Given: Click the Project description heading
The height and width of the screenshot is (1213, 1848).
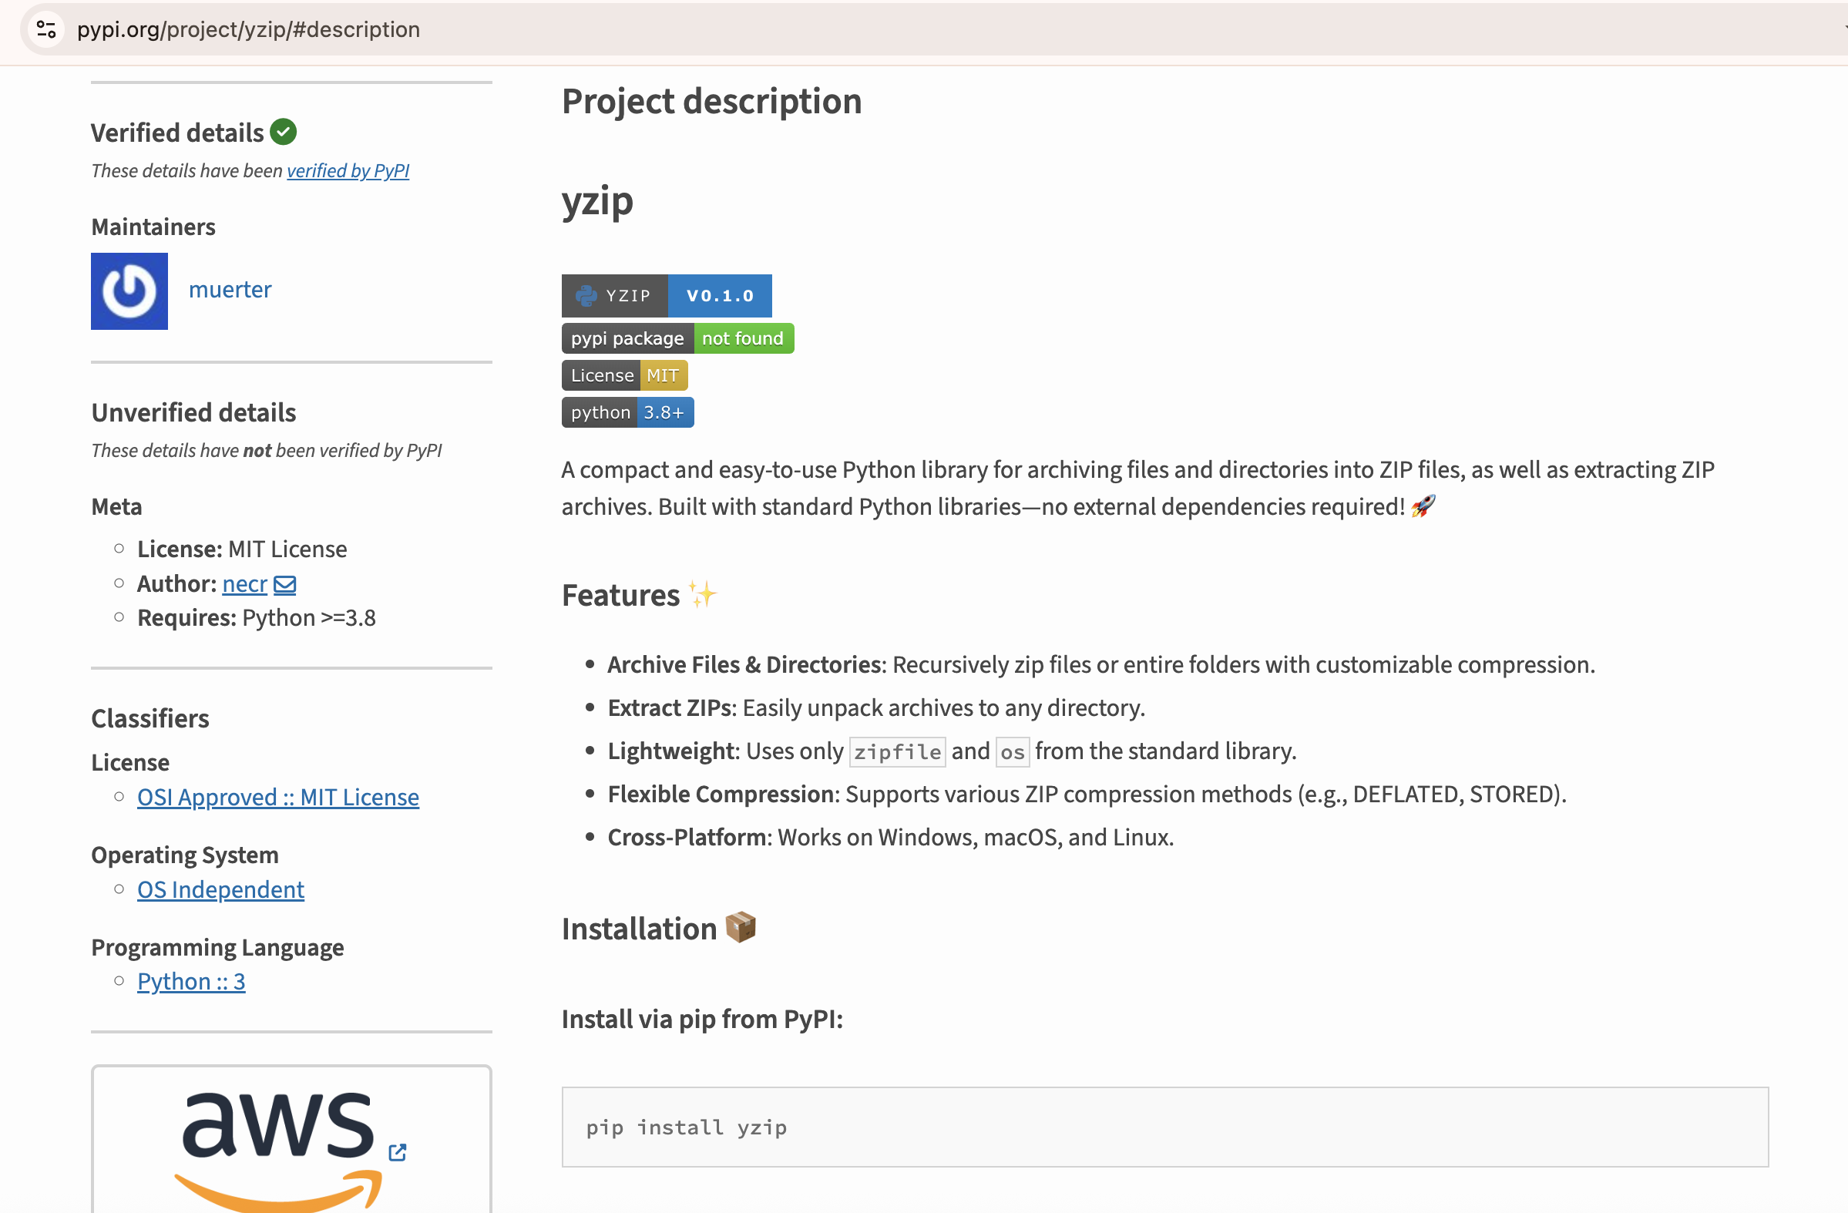Looking at the screenshot, I should click(x=711, y=102).
